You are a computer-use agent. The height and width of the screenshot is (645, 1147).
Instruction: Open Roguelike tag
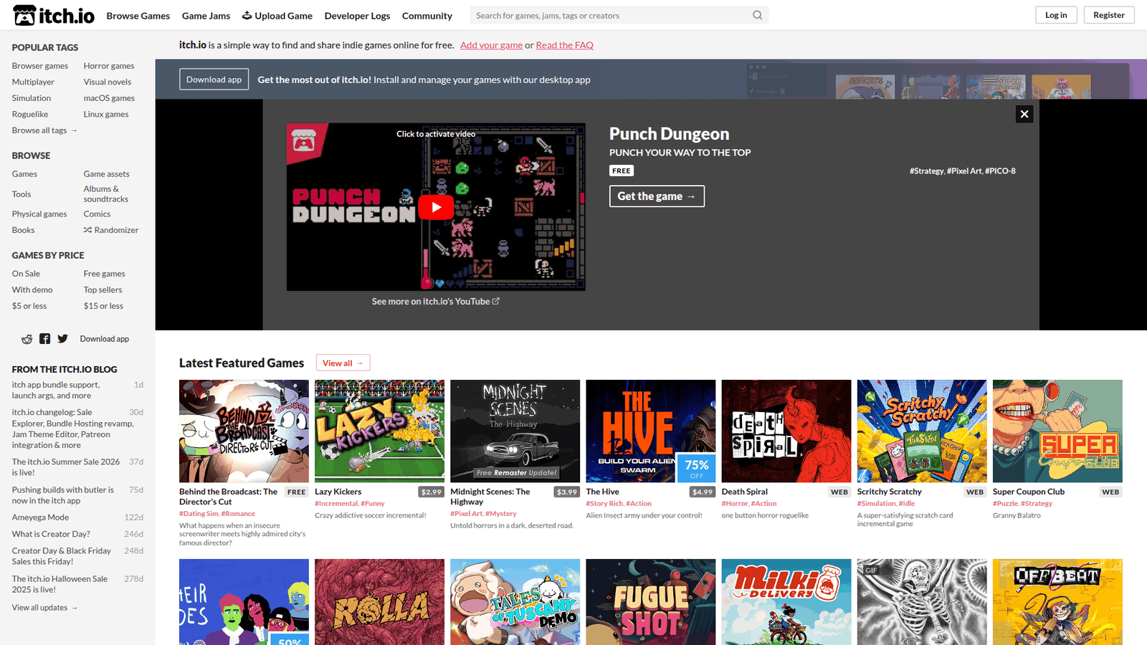pyautogui.click(x=30, y=114)
